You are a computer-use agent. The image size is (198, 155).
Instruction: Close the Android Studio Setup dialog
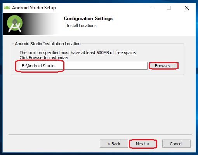[x=187, y=8]
